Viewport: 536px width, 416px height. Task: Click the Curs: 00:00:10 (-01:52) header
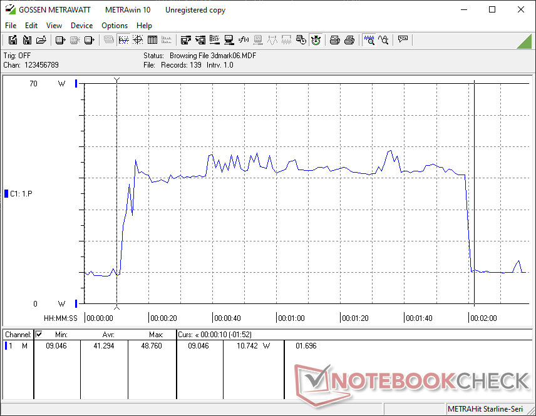pyautogui.click(x=215, y=335)
